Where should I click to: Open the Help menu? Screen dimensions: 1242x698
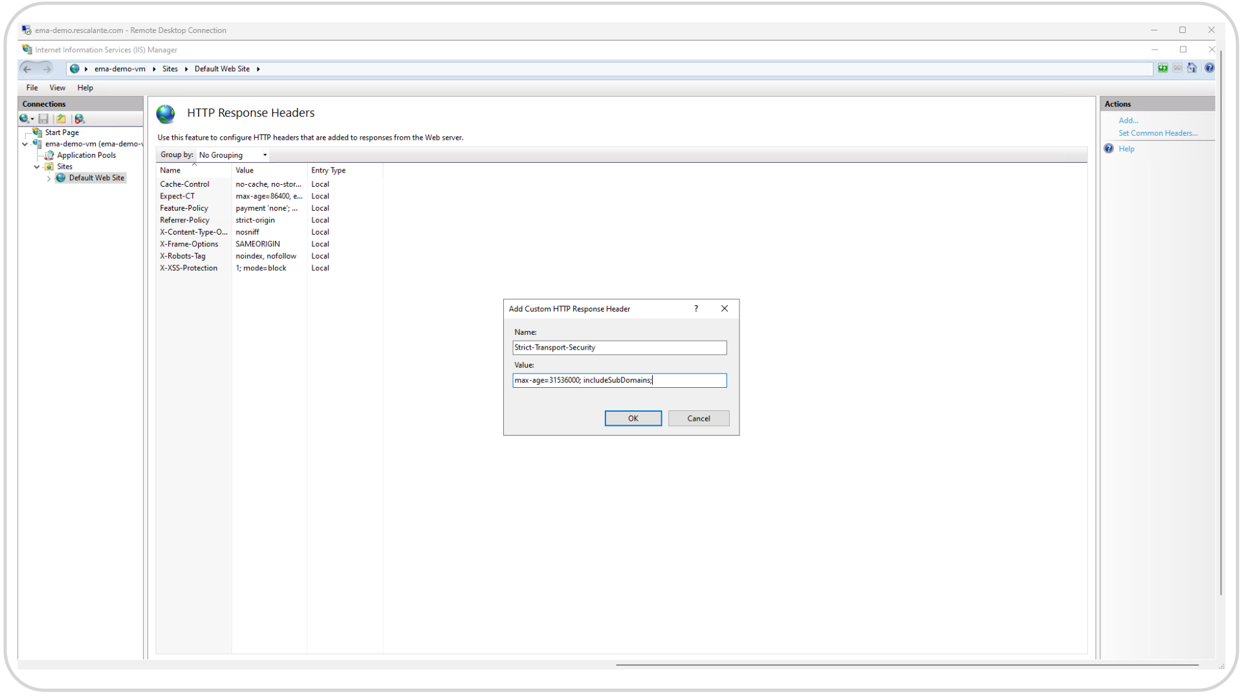[85, 88]
